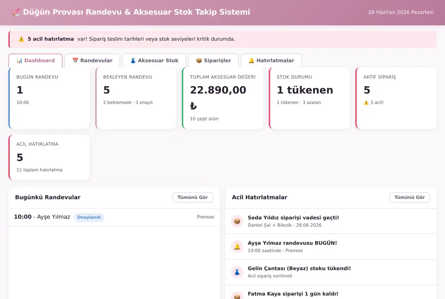Viewport: 445px width, 299px height.
Task: Click the Bugünkü Randevular panel heading
Action: [x=48, y=197]
